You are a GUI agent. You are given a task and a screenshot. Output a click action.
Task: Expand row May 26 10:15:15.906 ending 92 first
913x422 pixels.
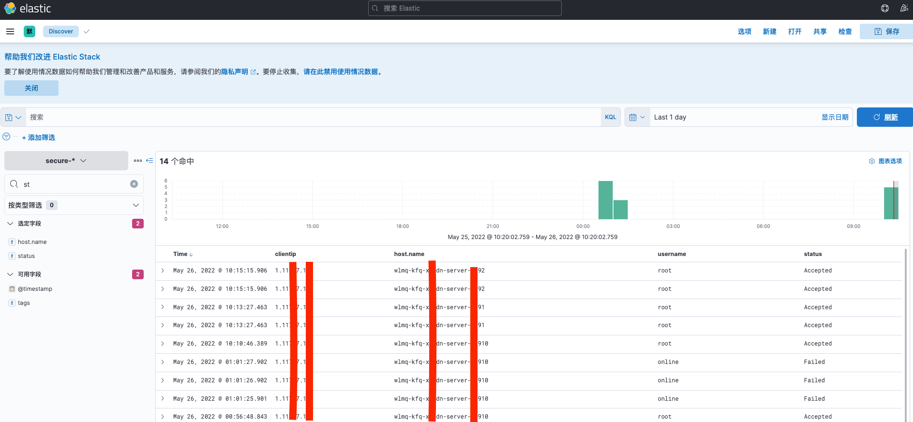tap(163, 271)
